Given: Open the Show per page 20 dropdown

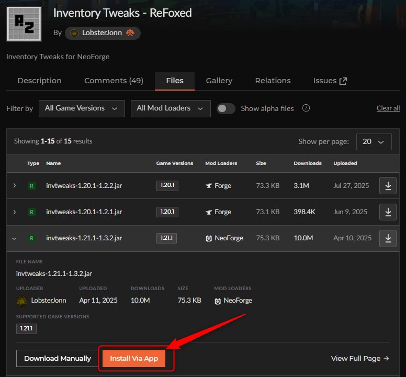Looking at the screenshot, I should tap(374, 142).
